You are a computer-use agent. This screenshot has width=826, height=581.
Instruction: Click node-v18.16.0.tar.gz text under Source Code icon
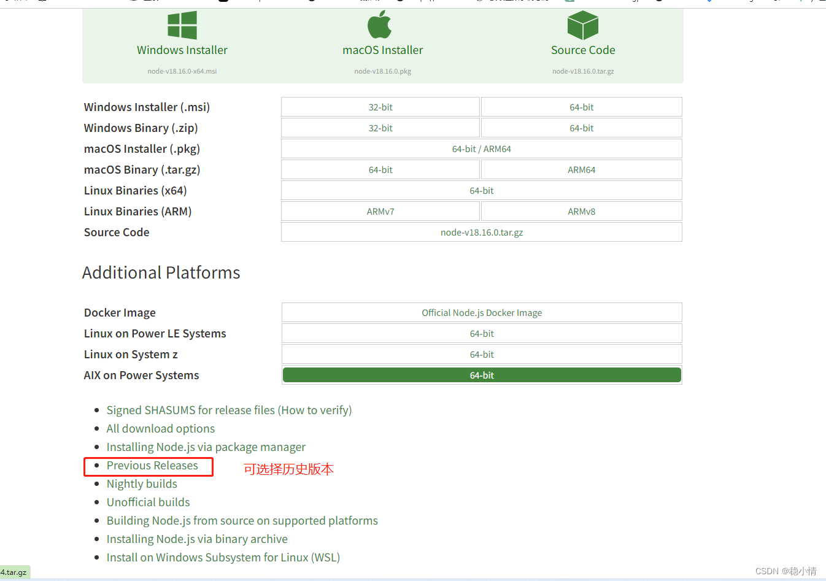583,71
